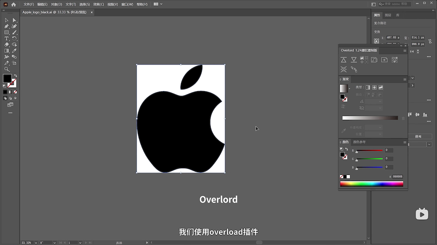437x245 pixels.
Task: Open the edit toolbar three-dots button
Action: tap(10, 113)
